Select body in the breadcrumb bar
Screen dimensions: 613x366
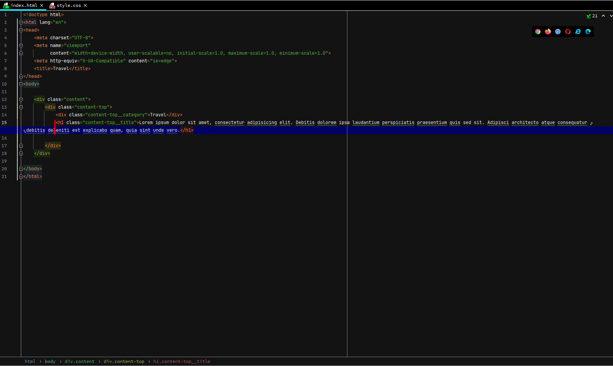coord(50,361)
